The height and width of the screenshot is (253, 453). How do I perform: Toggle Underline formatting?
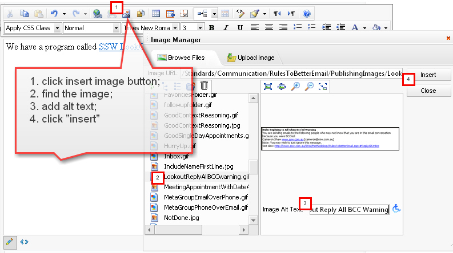tap(239, 27)
